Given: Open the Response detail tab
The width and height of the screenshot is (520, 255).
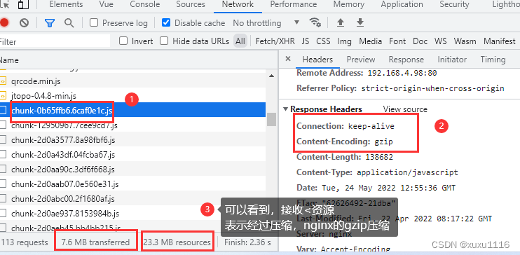Looking at the screenshot, I should (406, 60).
